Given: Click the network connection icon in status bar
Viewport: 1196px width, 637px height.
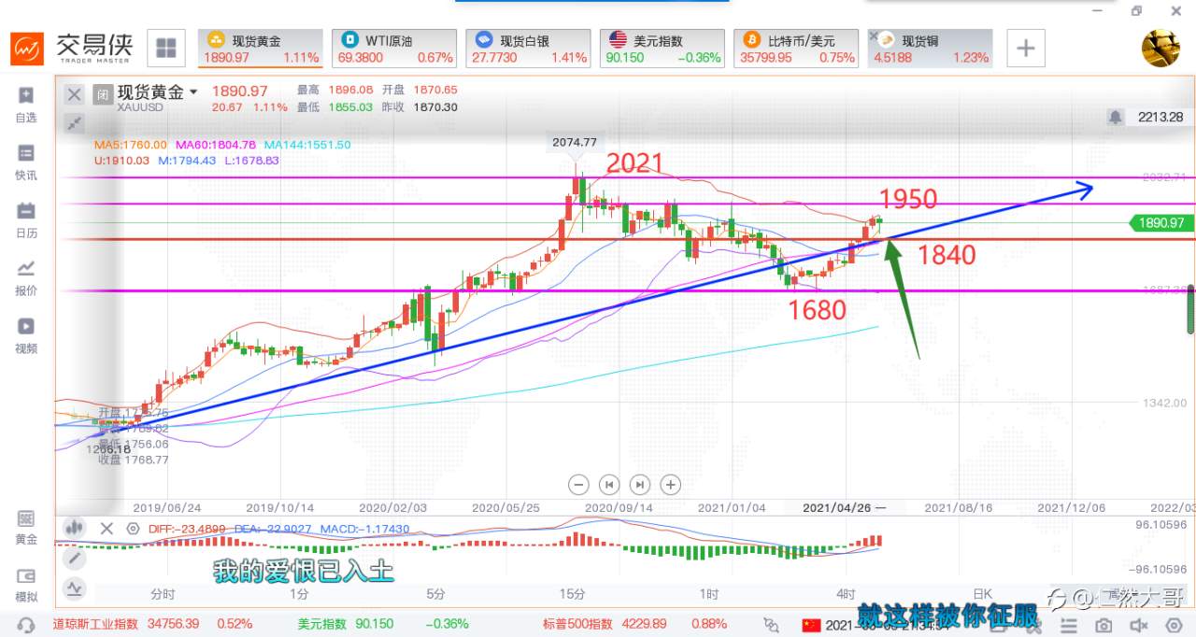Looking at the screenshot, I should (772, 625).
